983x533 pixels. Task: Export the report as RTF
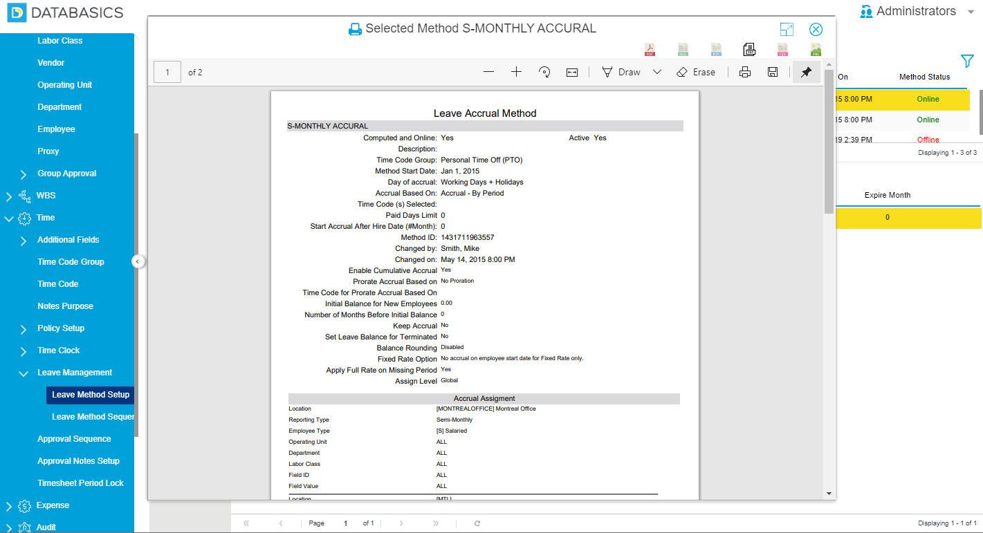717,49
